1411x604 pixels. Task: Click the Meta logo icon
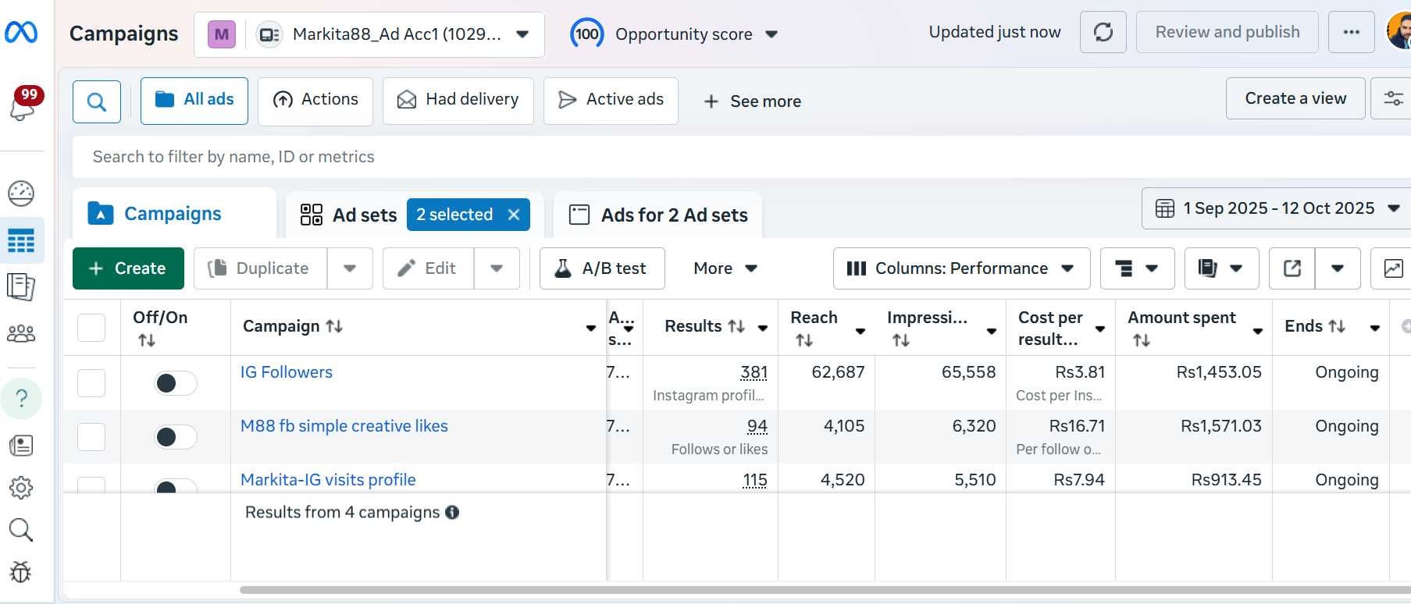point(21,32)
